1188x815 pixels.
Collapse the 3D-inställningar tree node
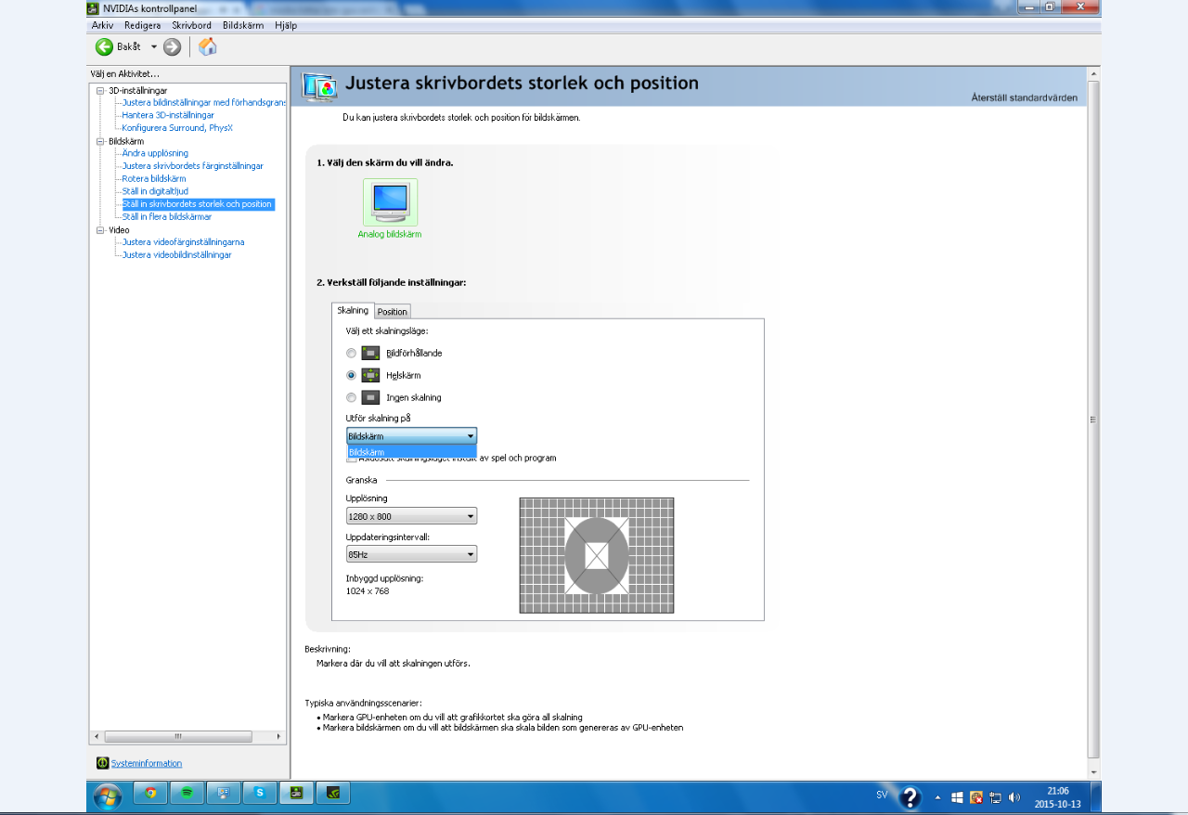[x=100, y=90]
